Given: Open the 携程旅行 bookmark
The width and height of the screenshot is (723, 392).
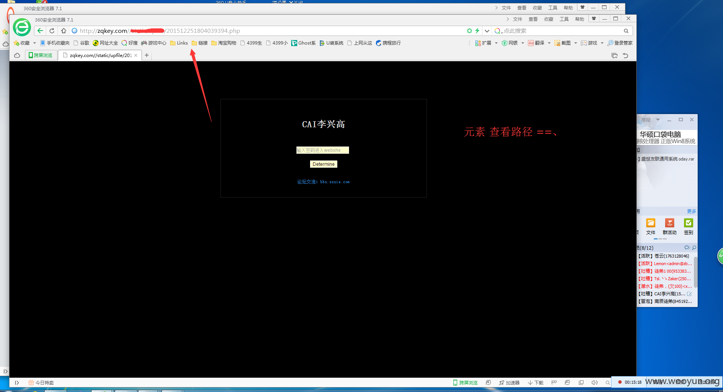Looking at the screenshot, I should pos(388,43).
